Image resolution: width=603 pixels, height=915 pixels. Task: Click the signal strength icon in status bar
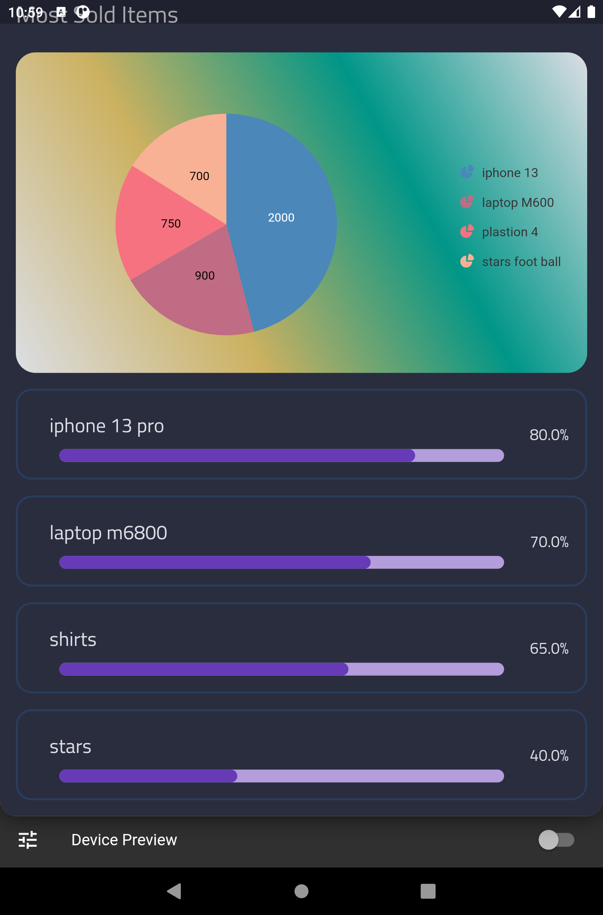pos(574,11)
